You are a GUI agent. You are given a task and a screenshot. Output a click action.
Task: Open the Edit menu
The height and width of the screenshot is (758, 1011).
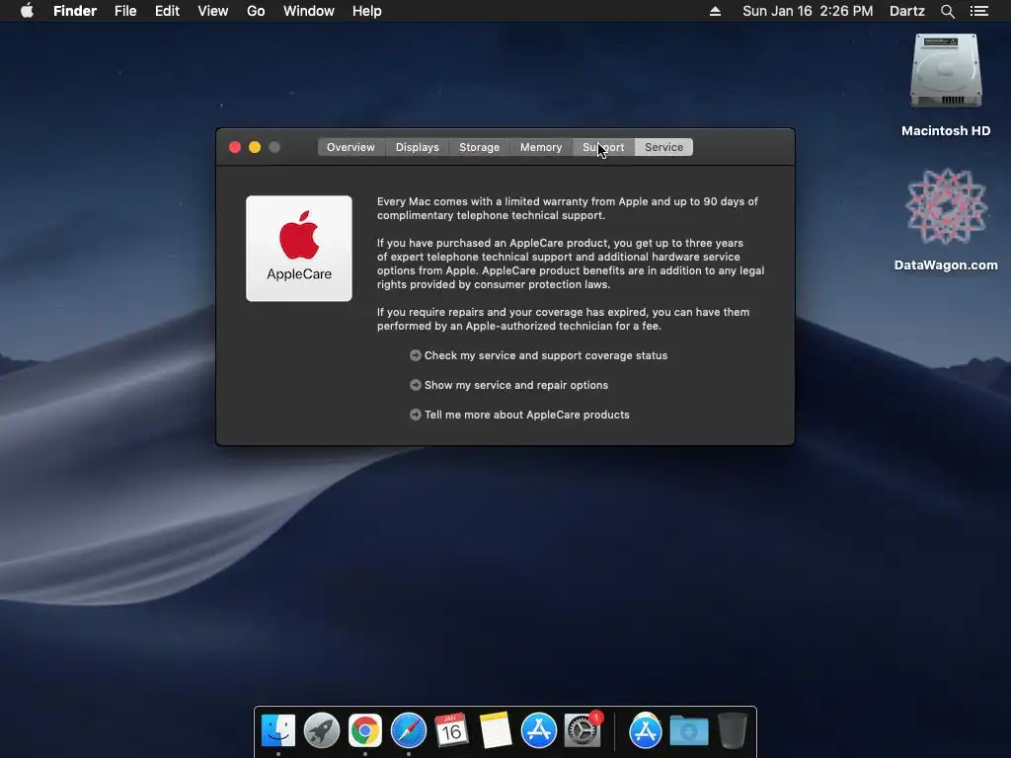coord(167,11)
